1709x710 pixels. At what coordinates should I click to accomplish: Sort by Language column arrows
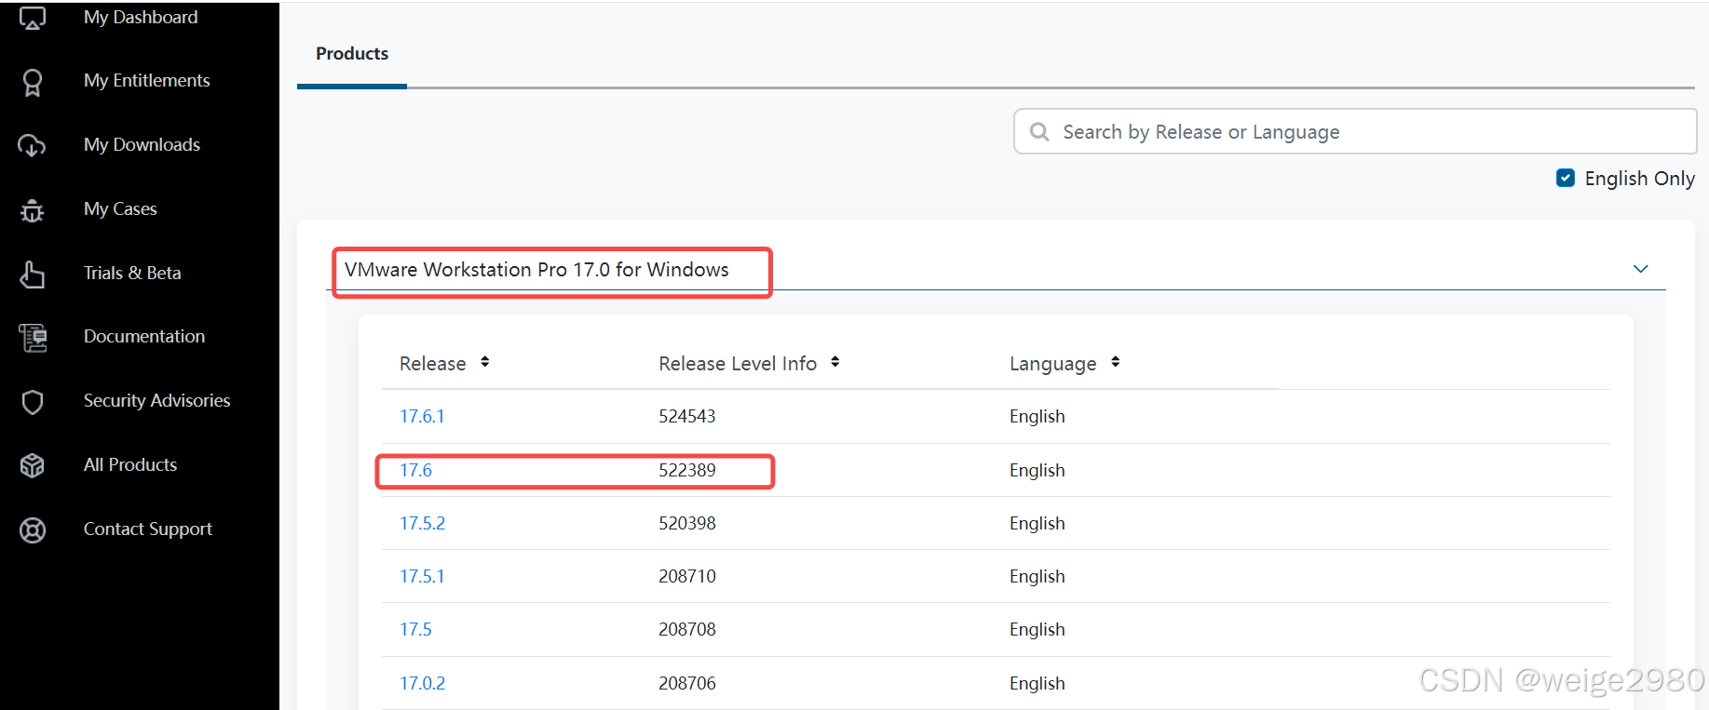[1115, 362]
